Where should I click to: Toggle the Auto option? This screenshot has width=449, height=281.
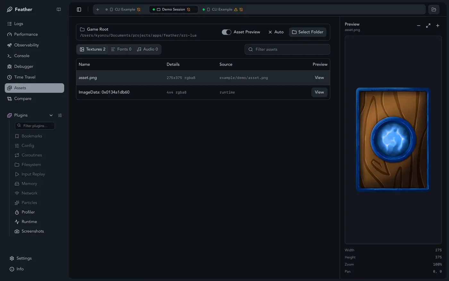click(x=276, y=32)
